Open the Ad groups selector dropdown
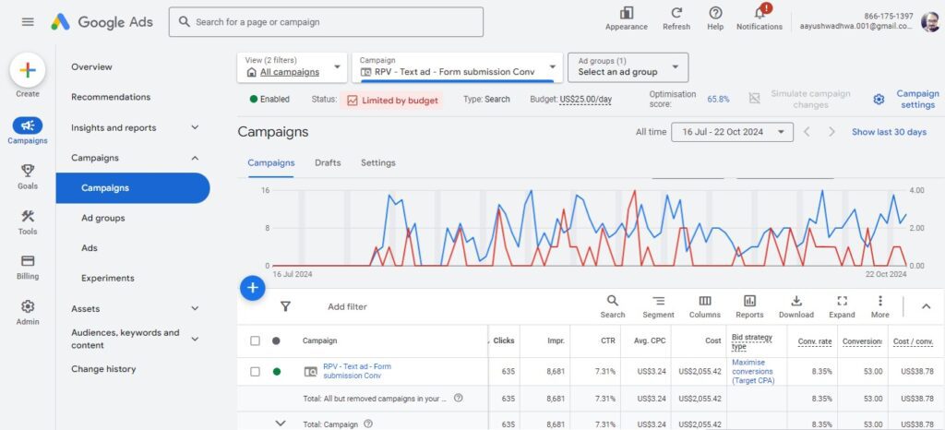 [x=628, y=67]
